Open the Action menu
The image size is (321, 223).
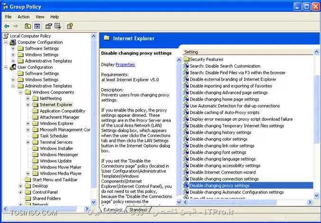coord(24,17)
